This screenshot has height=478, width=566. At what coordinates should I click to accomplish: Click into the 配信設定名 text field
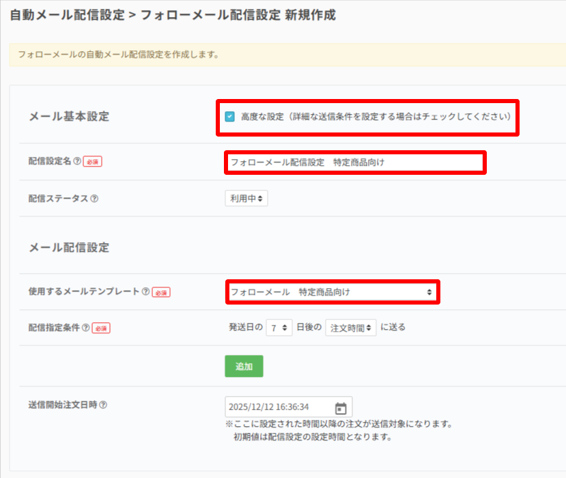pyautogui.click(x=354, y=162)
